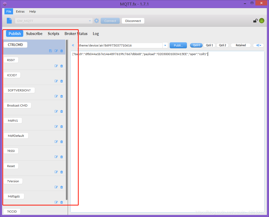Edit the ?RSSI saved message

pos(56,157)
